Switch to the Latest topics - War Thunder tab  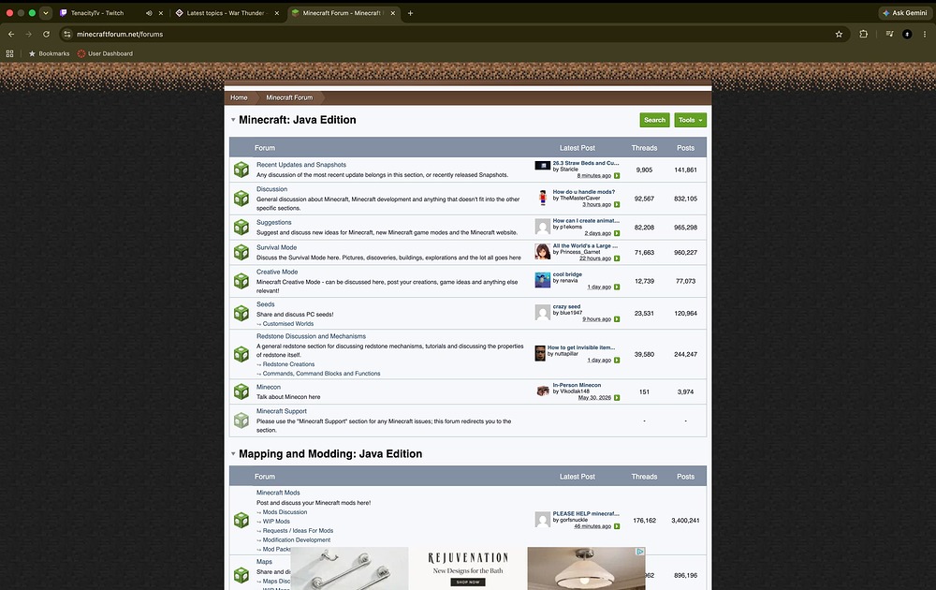click(225, 12)
